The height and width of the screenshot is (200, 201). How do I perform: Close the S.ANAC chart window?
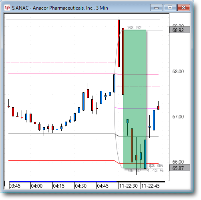point(184,8)
